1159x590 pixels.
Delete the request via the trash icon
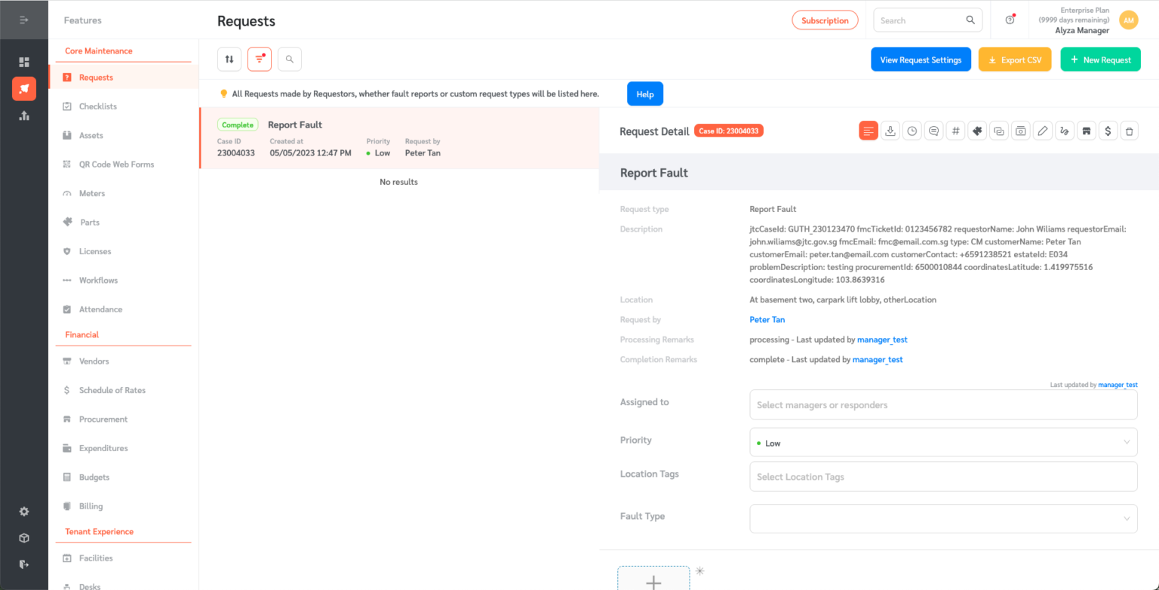(1130, 130)
